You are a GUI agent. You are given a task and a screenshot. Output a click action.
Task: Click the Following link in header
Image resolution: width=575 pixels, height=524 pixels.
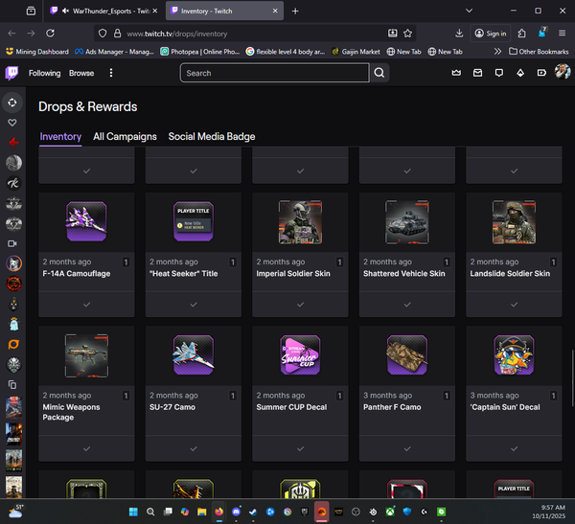coord(44,73)
